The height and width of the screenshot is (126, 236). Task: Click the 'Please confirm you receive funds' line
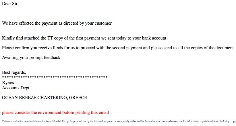click(x=118, y=48)
